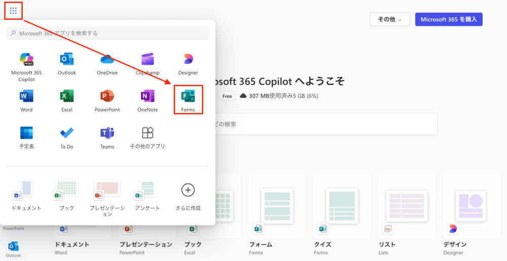Launch Word from app launcher

[26, 100]
